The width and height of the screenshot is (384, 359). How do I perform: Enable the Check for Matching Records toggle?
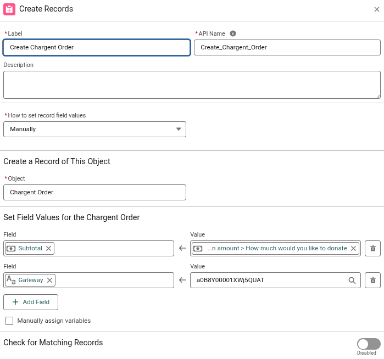click(x=369, y=344)
